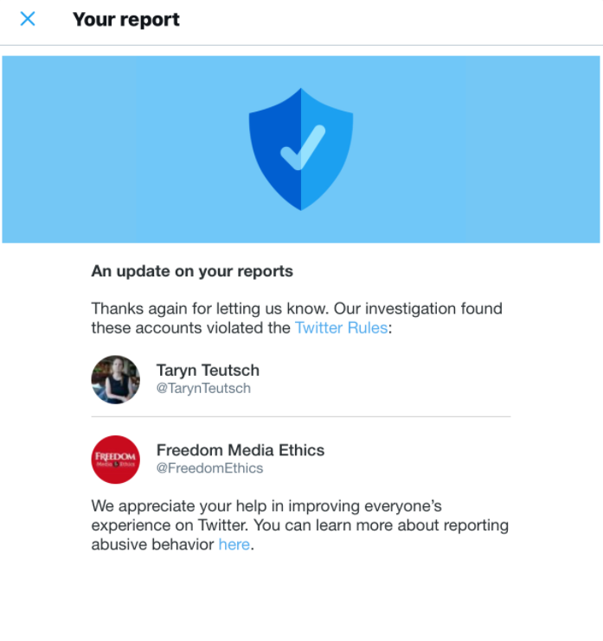Follow the 'here' link about reporting abuse
The height and width of the screenshot is (641, 603).
[234, 544]
